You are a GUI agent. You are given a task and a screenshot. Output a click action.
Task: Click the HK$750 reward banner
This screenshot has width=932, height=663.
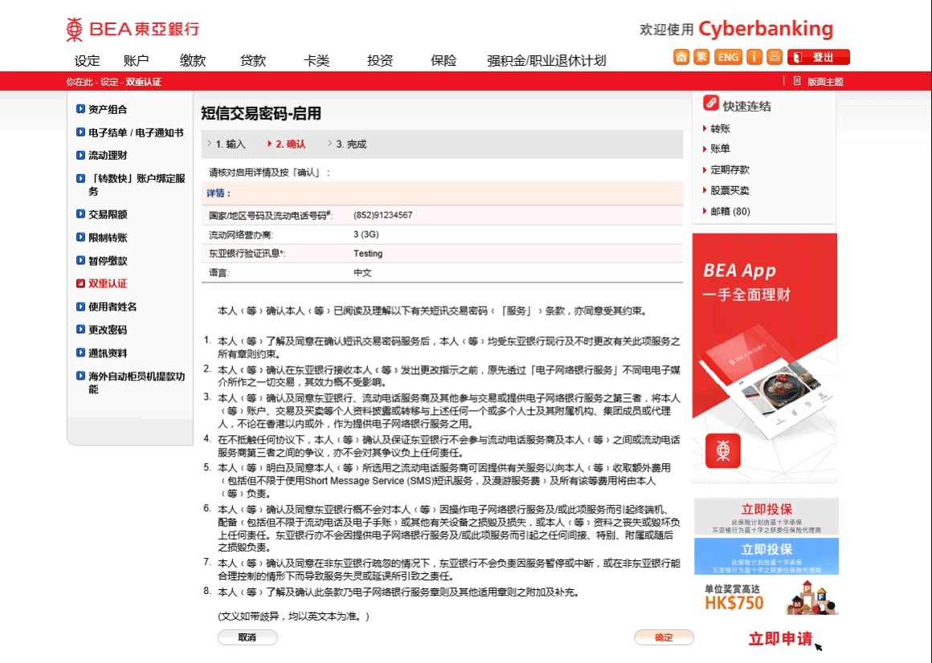coord(770,597)
